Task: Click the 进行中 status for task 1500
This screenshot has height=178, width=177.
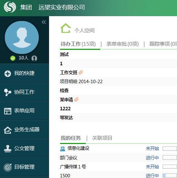Action: click(152, 176)
